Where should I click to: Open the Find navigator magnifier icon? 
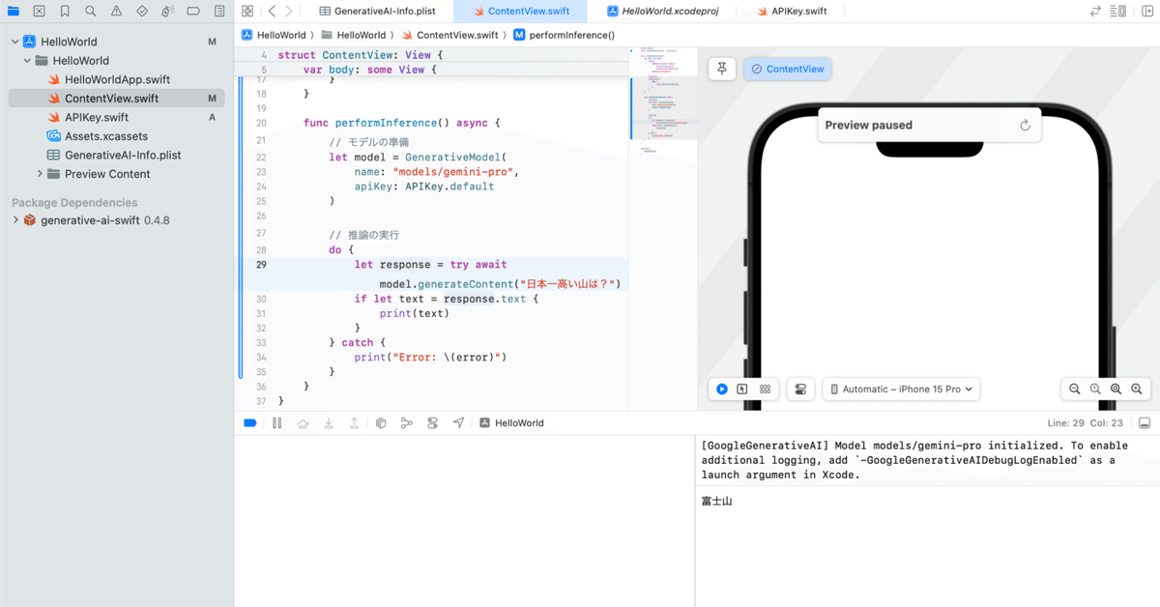pos(90,12)
